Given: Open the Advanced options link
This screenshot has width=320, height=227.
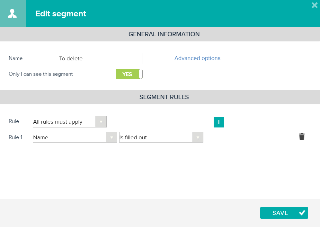Looking at the screenshot, I should point(197,58).
